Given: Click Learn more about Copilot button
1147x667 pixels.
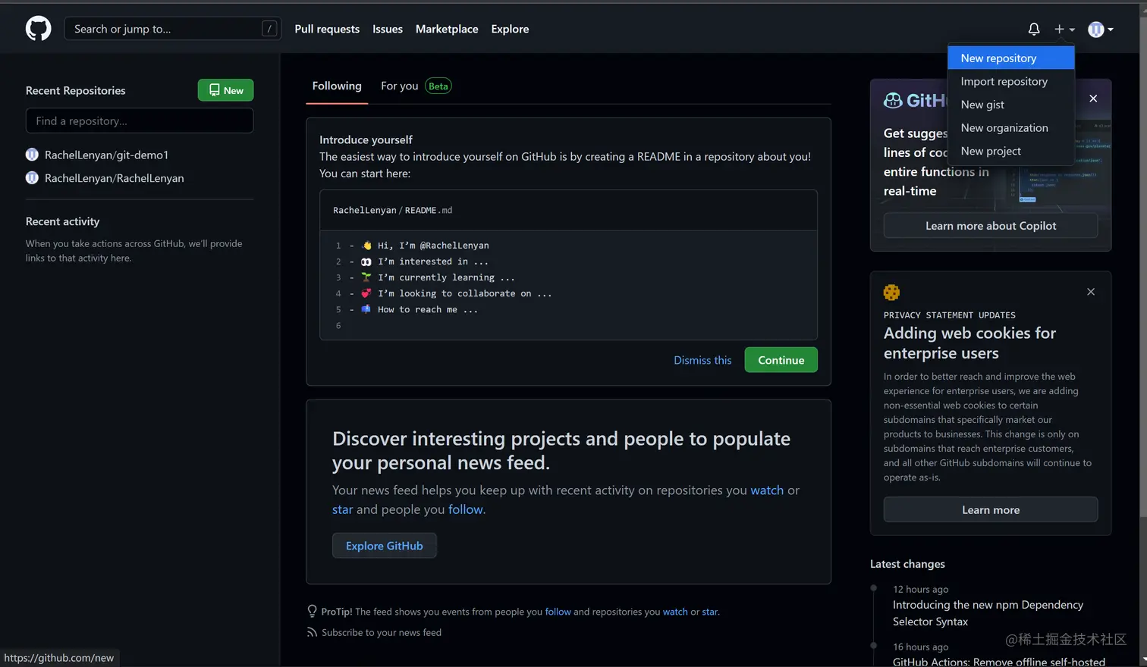Looking at the screenshot, I should coord(991,225).
